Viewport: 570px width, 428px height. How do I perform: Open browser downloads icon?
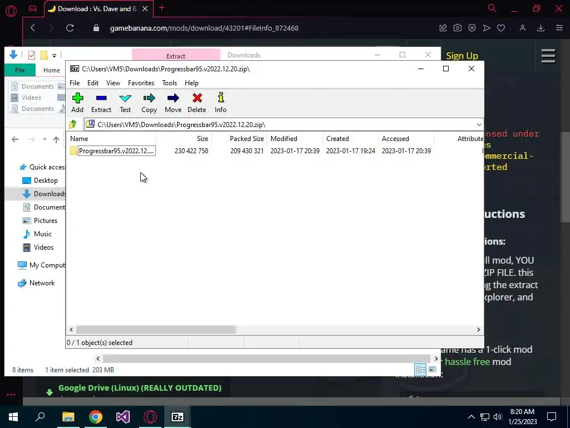tap(540, 28)
